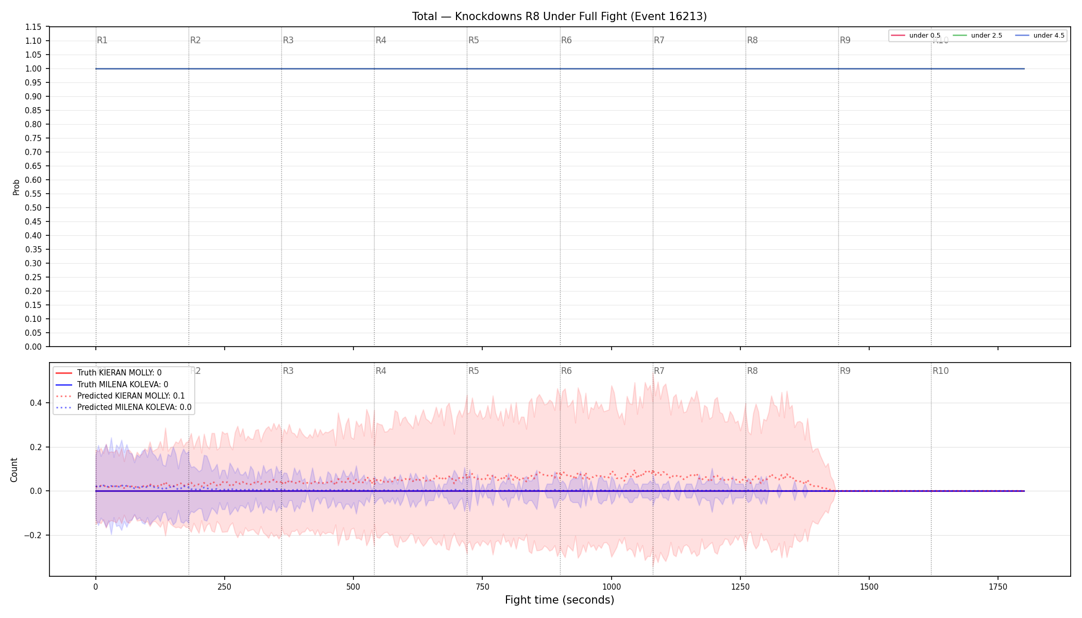Click the 1500 tick on the time axis
Viewport: 1082px width, 618px height.
tap(869, 587)
